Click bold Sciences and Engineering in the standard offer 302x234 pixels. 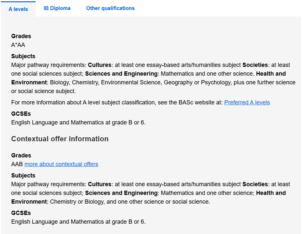(121, 74)
